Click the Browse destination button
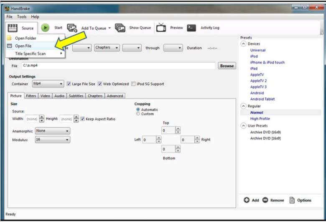This screenshot has width=326, height=222. 227,66
